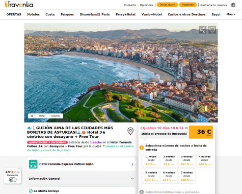Click the 7,9 hotel rating badge
This screenshot has width=242, height=194.
click(33, 164)
